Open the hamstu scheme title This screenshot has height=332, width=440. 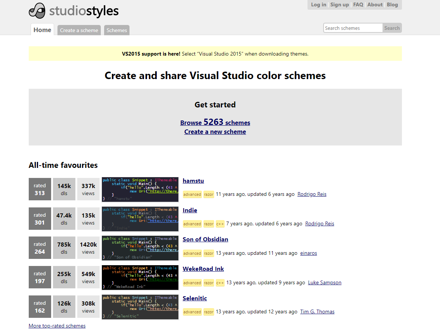[x=193, y=181]
